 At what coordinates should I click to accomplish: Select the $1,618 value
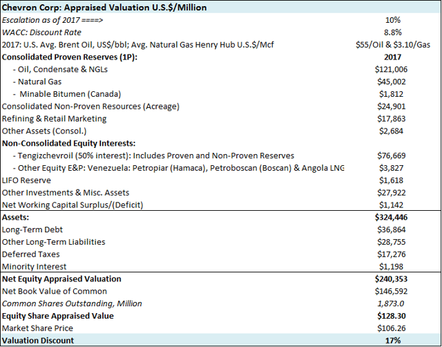(392, 180)
